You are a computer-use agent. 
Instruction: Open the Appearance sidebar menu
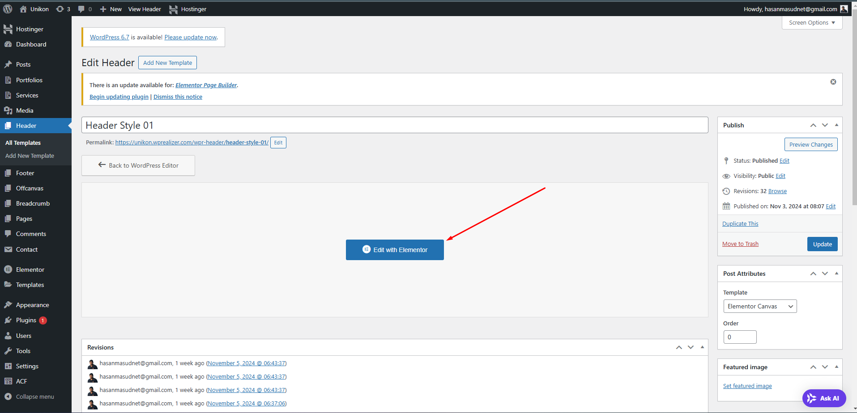tap(32, 305)
